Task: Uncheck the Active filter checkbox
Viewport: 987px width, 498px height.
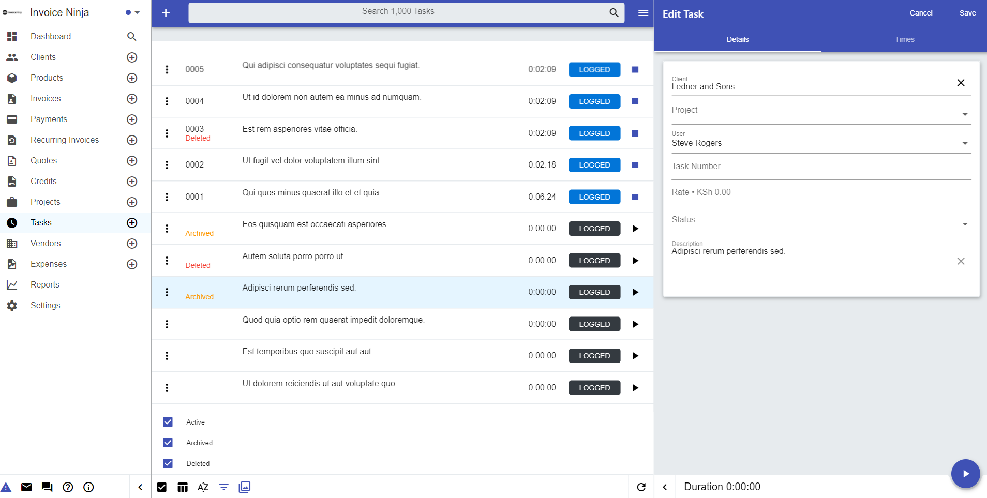Action: click(168, 422)
